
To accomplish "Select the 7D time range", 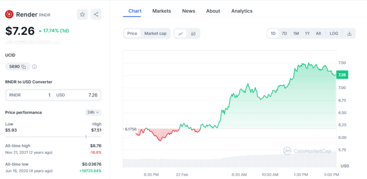I will click(284, 33).
